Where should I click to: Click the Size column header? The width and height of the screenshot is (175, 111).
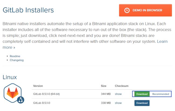click(104, 86)
